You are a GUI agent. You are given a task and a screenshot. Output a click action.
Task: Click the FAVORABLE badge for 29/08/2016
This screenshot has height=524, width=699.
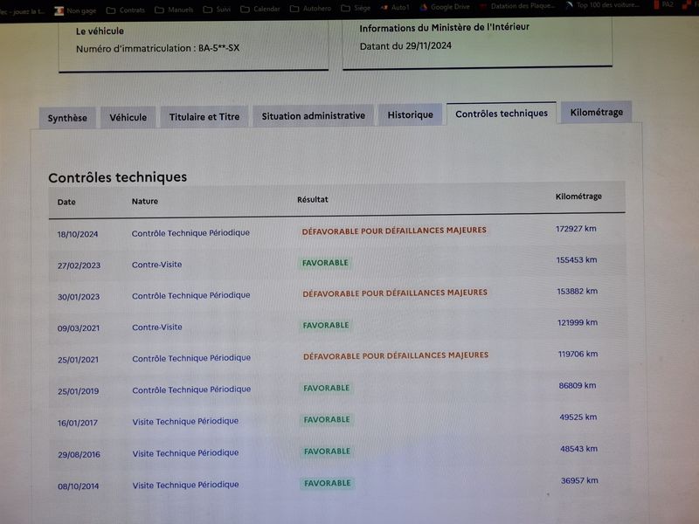coord(327,452)
